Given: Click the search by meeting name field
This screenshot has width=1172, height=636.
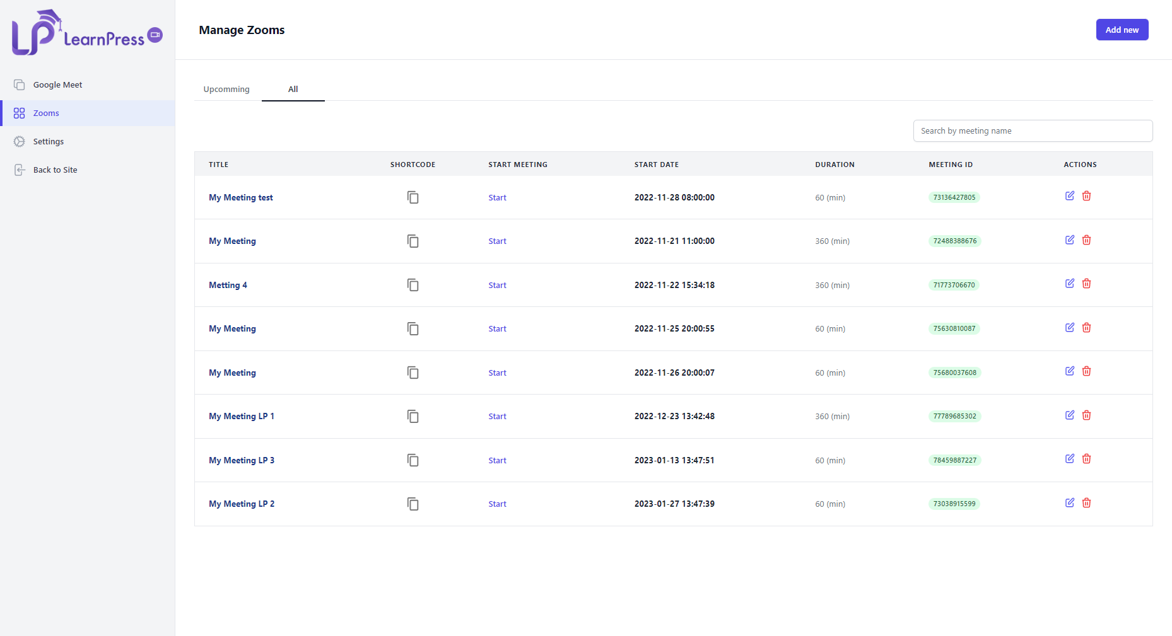Looking at the screenshot, I should point(1033,130).
